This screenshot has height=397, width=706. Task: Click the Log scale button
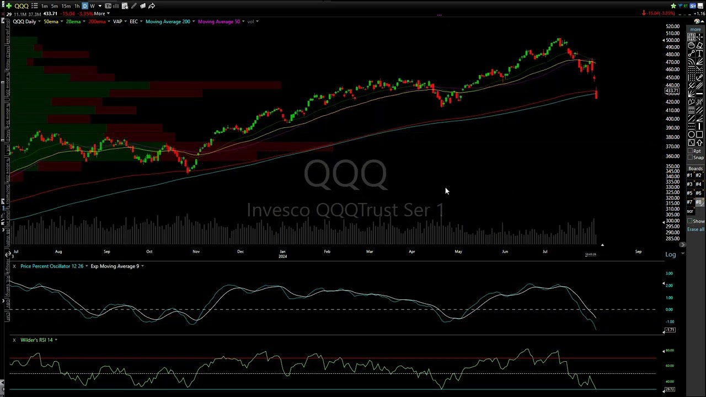671,254
